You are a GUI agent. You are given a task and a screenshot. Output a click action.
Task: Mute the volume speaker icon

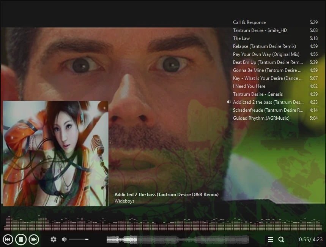pos(64,239)
